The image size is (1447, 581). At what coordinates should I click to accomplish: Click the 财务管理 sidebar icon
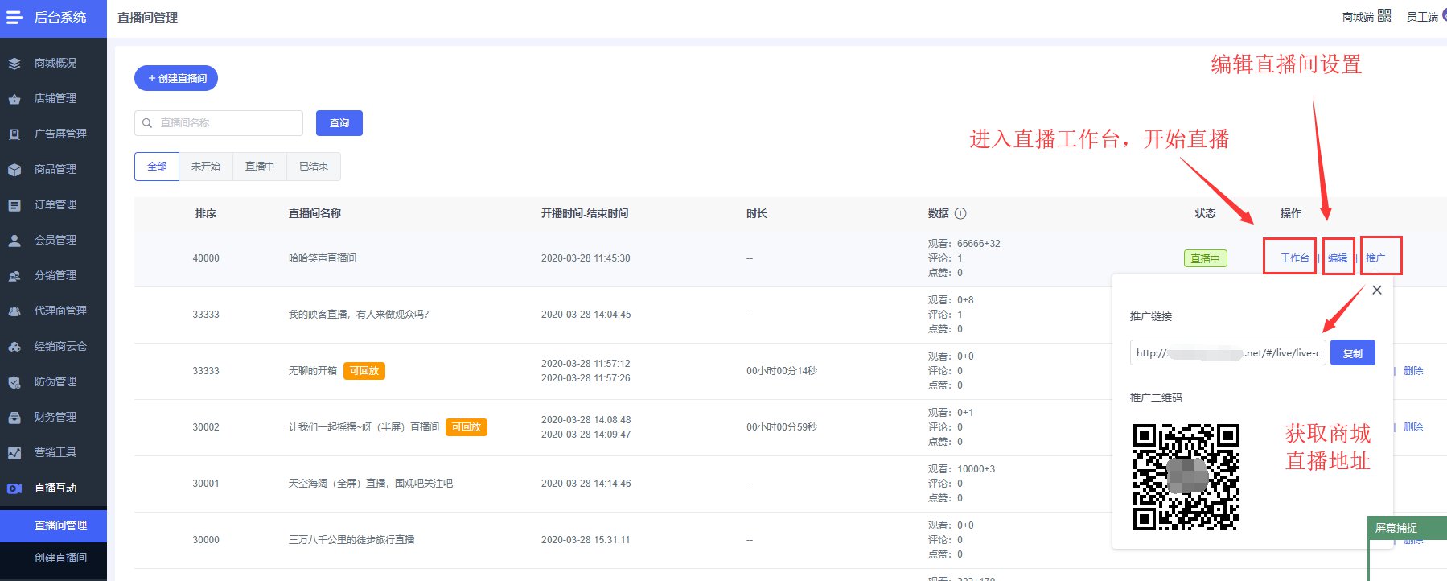point(14,417)
